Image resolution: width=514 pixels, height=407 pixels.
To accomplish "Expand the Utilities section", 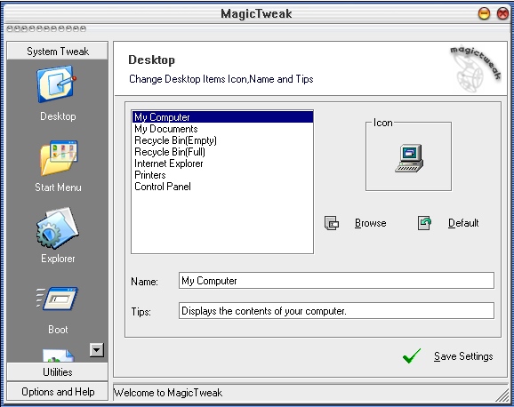I will click(x=58, y=372).
